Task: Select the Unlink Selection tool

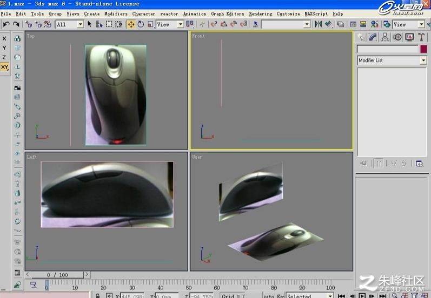Action: (x=38, y=24)
